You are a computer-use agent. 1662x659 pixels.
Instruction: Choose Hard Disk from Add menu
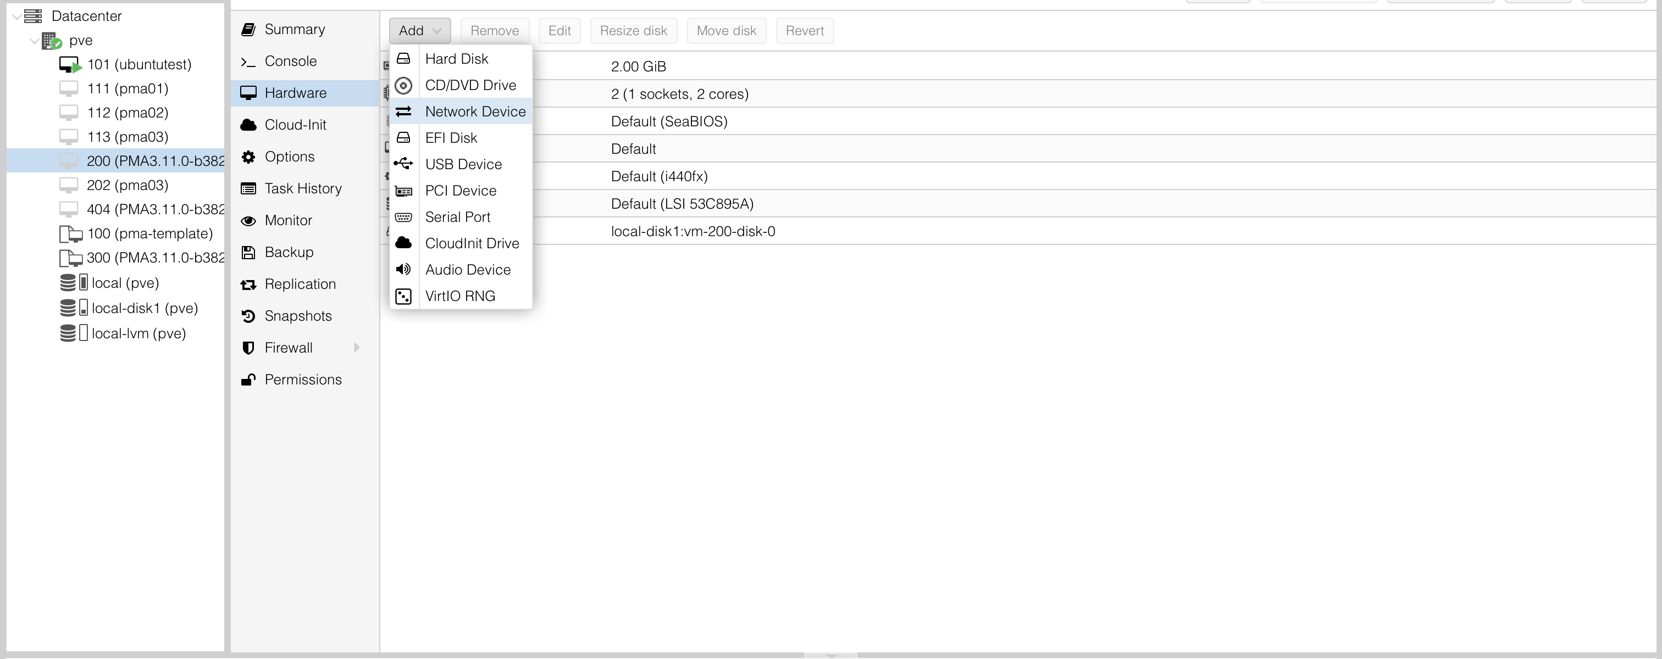(461, 59)
